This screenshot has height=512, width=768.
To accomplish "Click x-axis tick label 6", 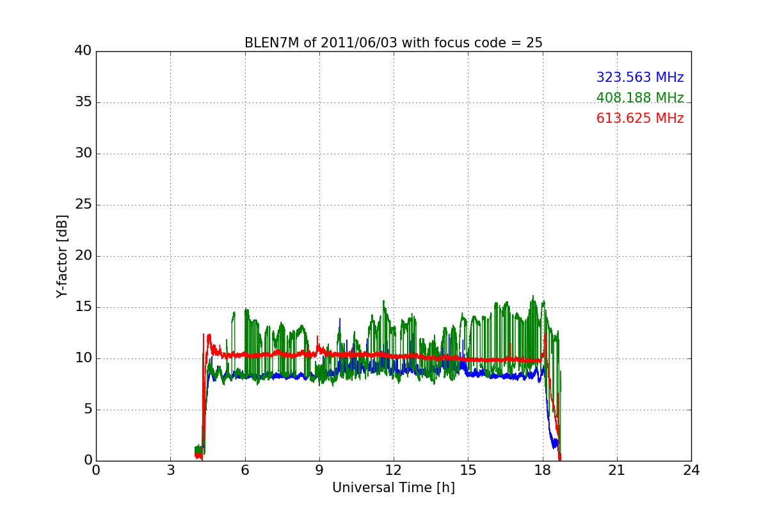I will [x=244, y=470].
